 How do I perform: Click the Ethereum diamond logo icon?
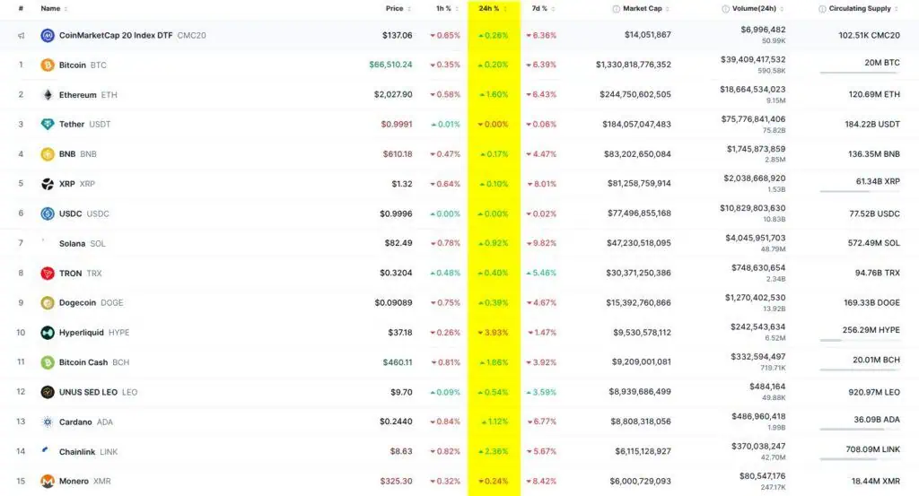click(48, 94)
